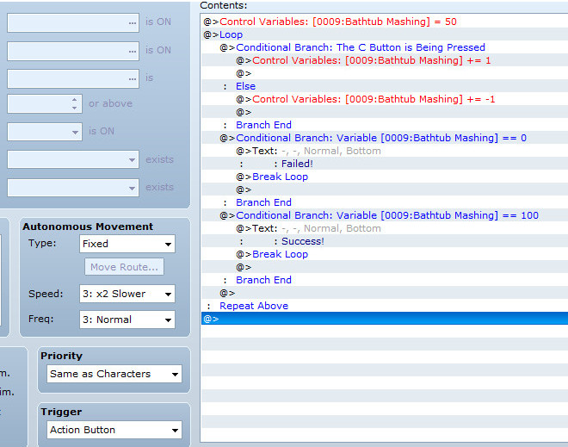Expand first 'exists' condition dropdown

pyautogui.click(x=73, y=159)
